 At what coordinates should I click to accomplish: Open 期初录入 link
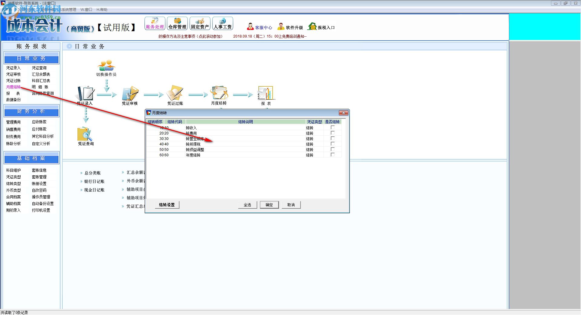click(13, 210)
